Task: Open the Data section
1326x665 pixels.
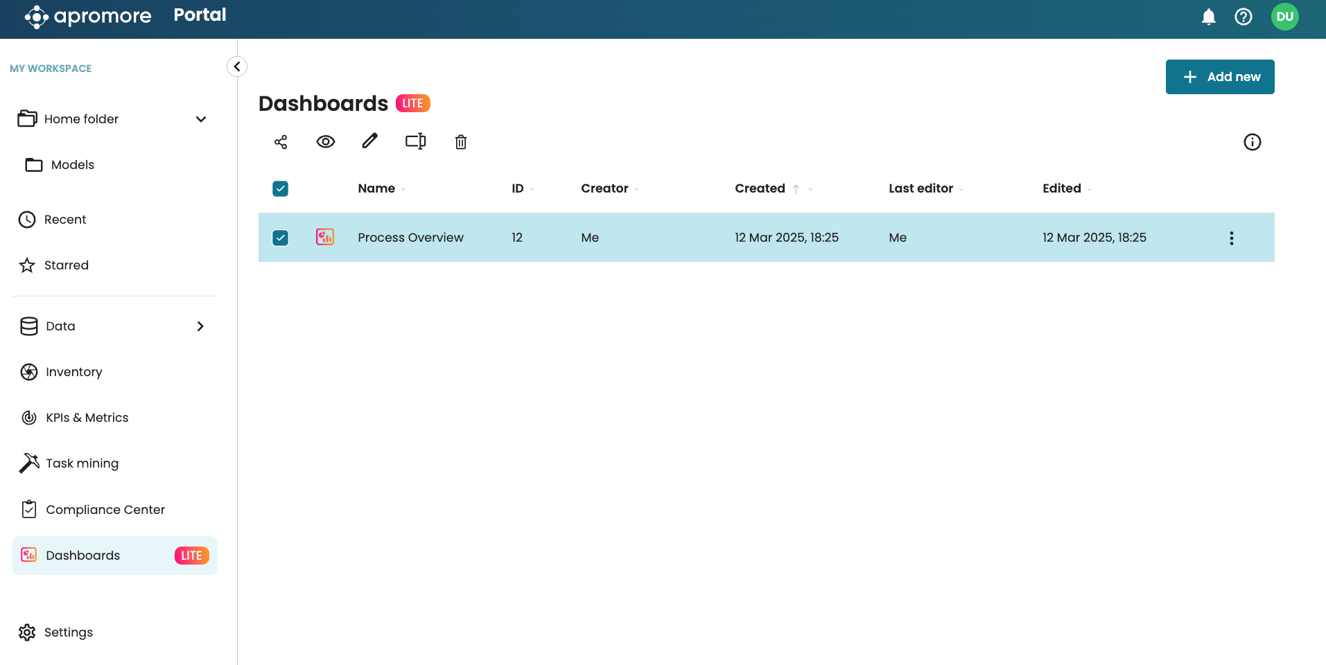Action: point(60,326)
